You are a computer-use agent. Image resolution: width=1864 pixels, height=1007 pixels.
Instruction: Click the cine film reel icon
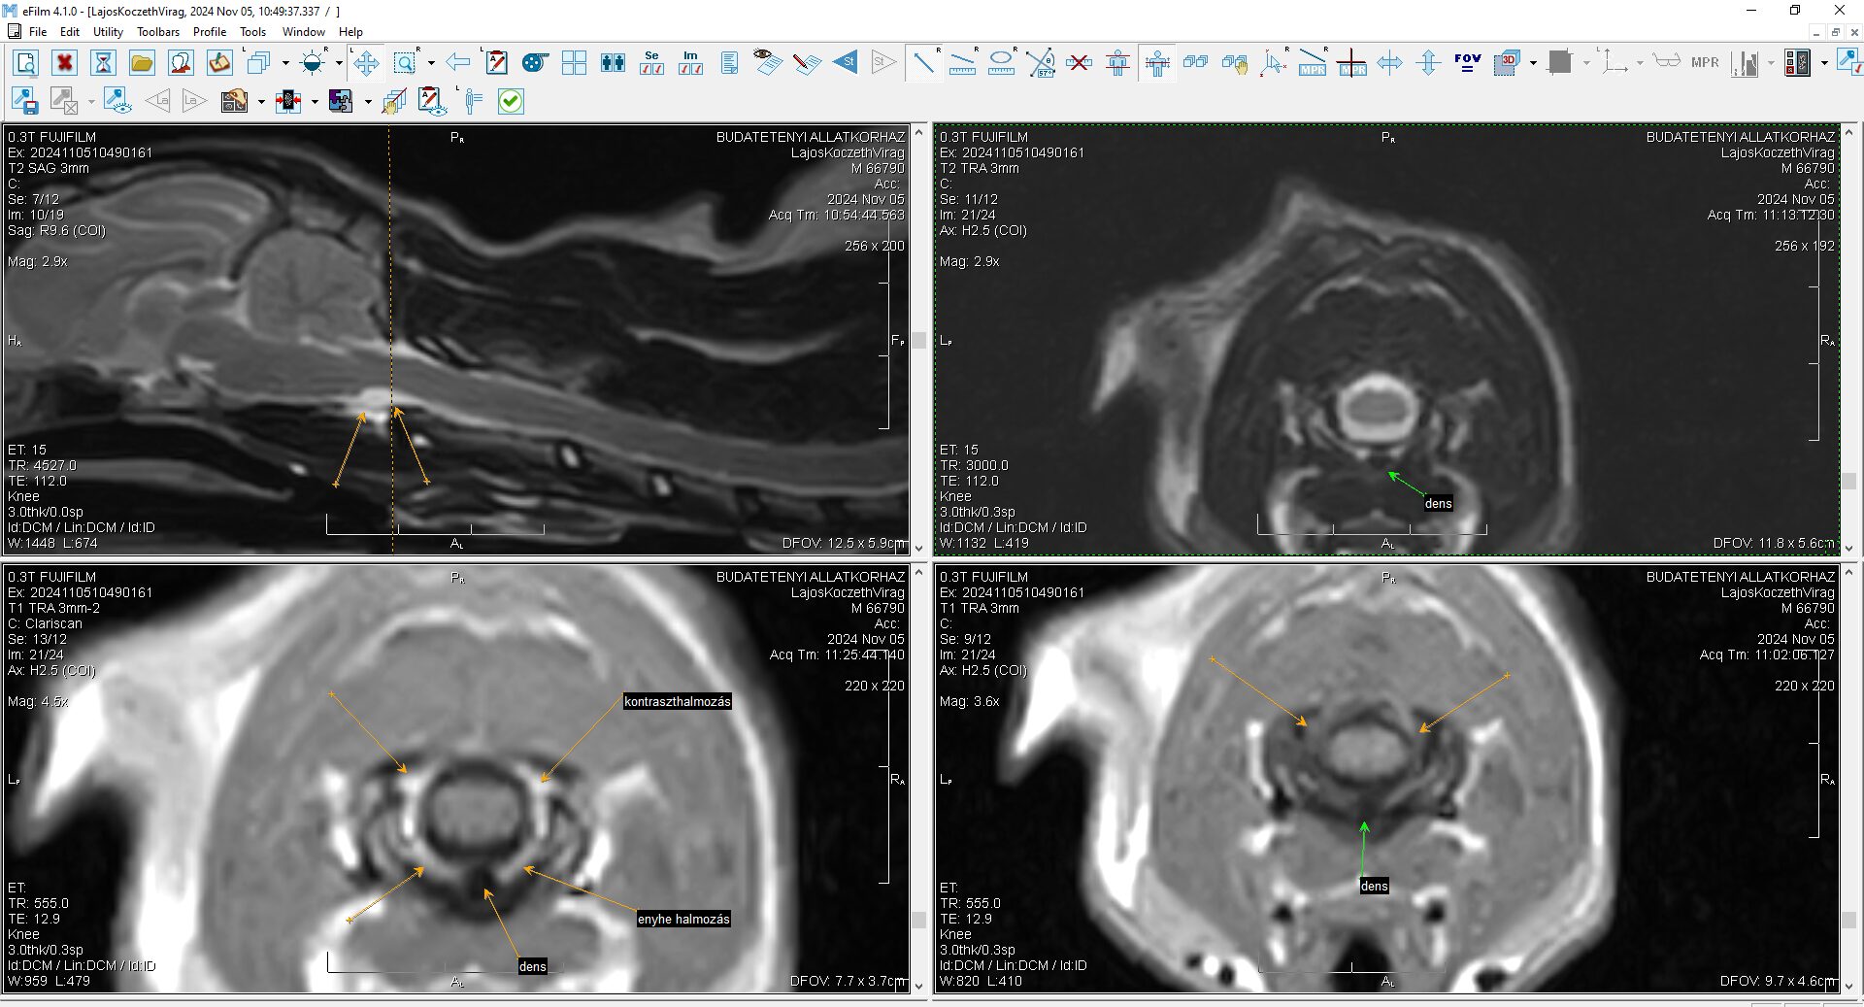click(535, 63)
